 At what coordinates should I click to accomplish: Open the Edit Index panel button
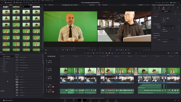pos(27,3)
